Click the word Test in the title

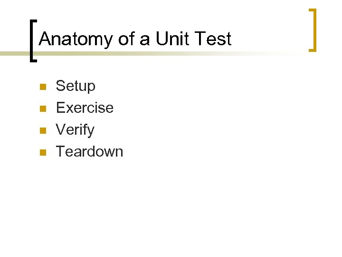coord(213,39)
